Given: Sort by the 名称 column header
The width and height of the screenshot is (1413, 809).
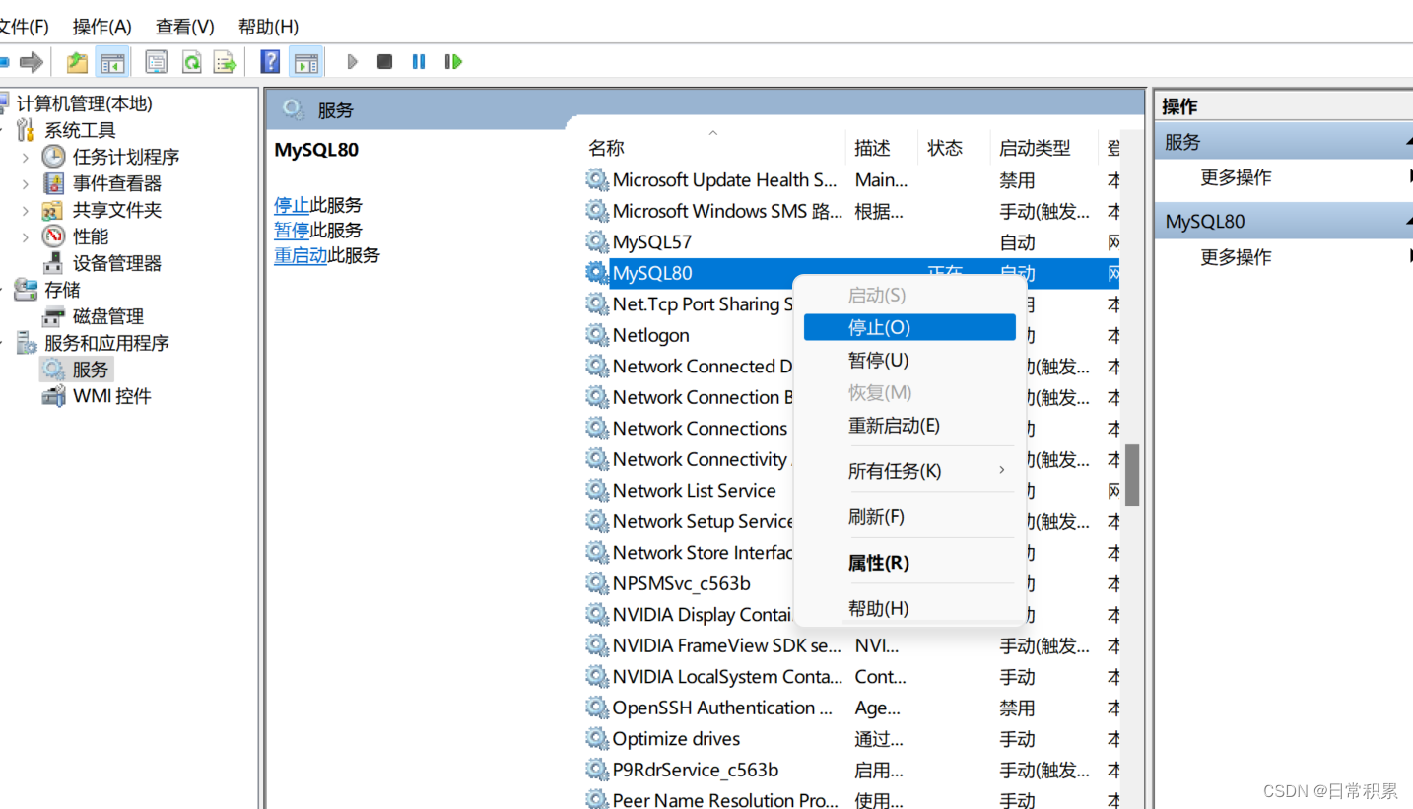Looking at the screenshot, I should pyautogui.click(x=711, y=148).
